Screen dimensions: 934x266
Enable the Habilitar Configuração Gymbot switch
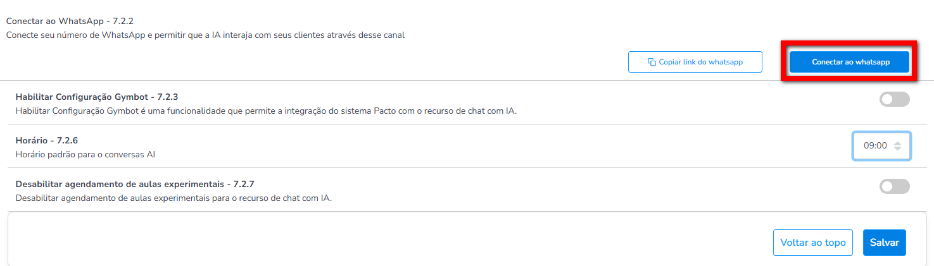[x=894, y=99]
